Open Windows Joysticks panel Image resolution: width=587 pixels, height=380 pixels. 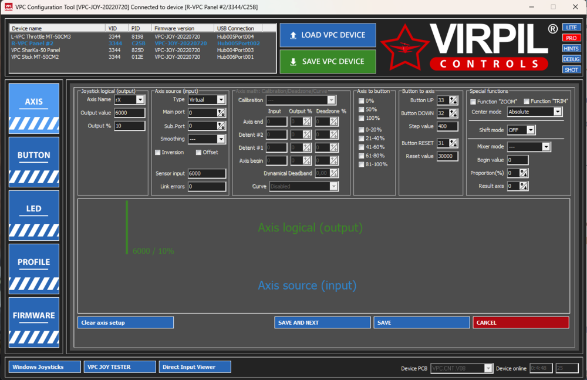pos(45,367)
